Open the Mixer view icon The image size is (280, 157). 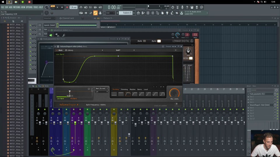tap(153, 13)
